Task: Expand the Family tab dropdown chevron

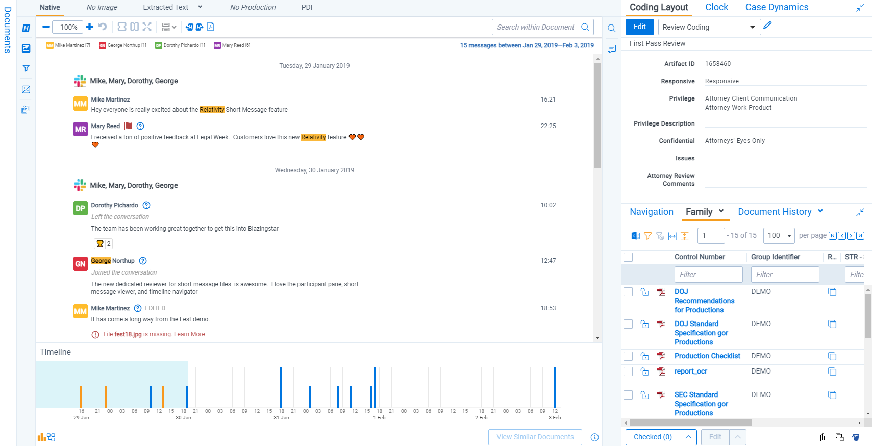Action: click(721, 211)
